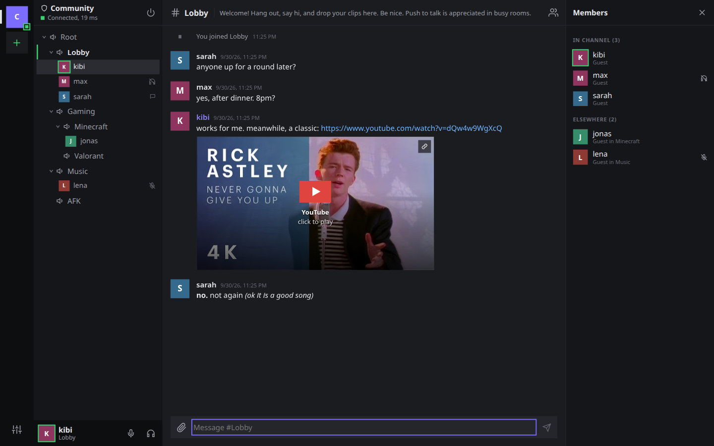Select sarah in the Lobby tree
The image size is (714, 446).
[x=98, y=97]
